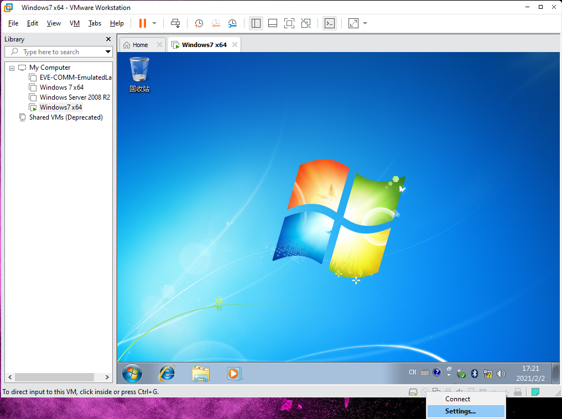Collapse the My Computer tree node
The height and width of the screenshot is (419, 562).
[x=12, y=68]
